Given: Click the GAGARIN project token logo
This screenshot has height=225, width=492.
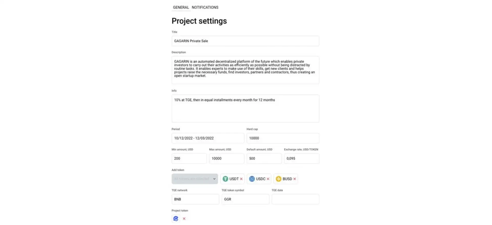Looking at the screenshot, I should (176, 219).
